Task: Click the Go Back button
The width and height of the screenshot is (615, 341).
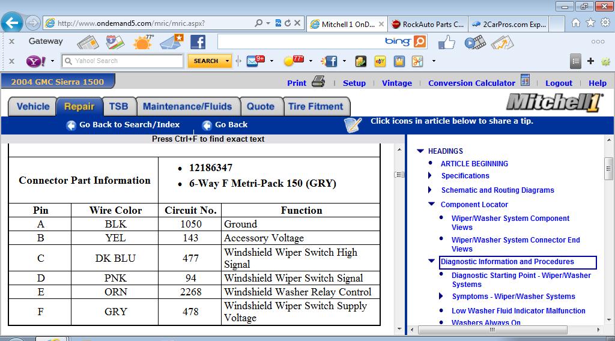Action: coord(225,125)
